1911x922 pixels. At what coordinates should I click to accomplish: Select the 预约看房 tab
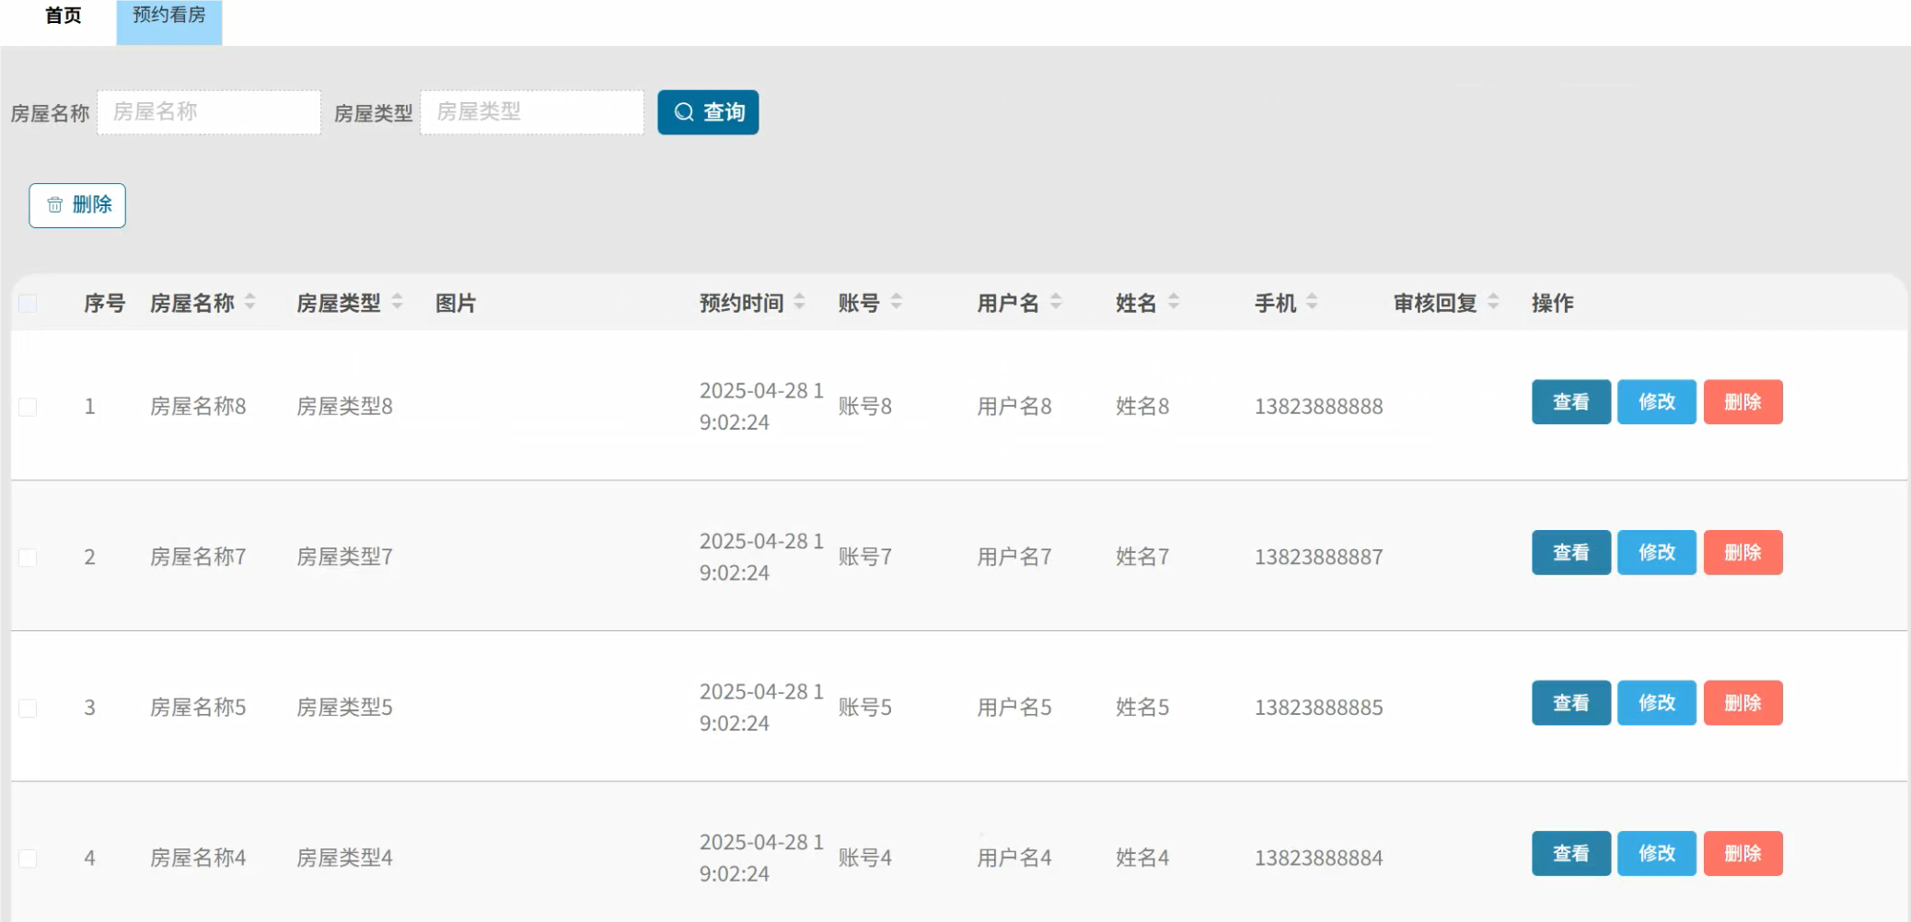coord(168,15)
